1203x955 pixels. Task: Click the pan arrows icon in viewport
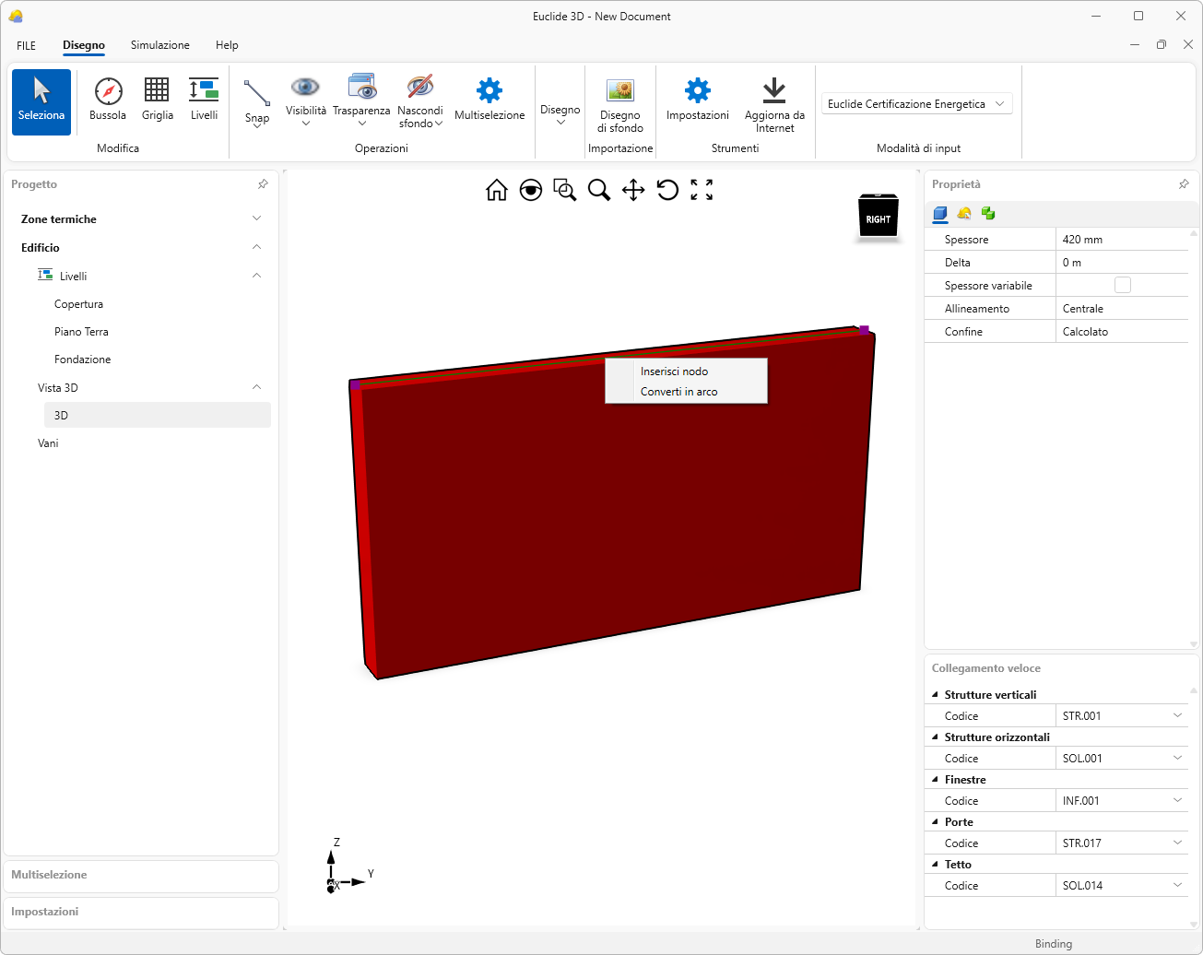coord(633,190)
